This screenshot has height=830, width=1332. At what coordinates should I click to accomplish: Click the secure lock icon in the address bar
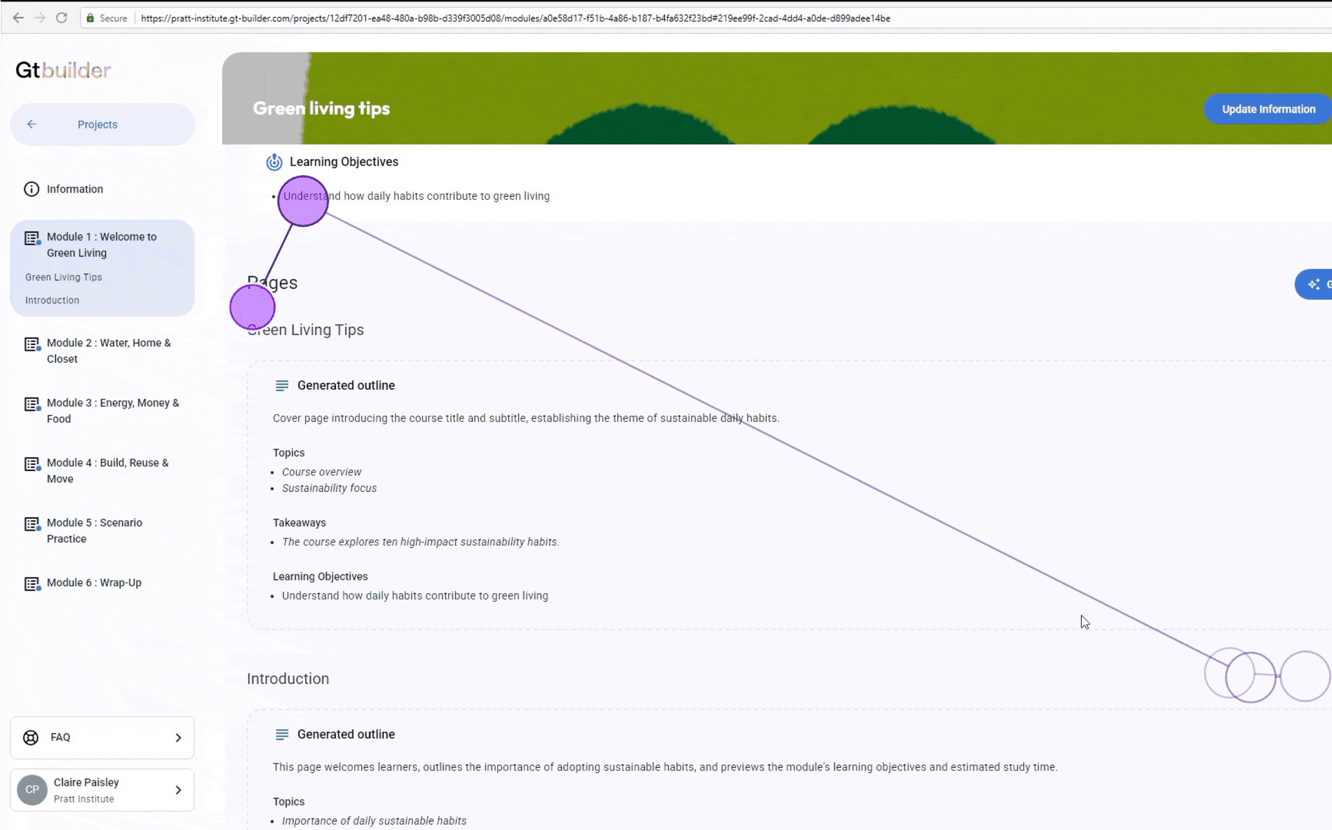pyautogui.click(x=90, y=18)
